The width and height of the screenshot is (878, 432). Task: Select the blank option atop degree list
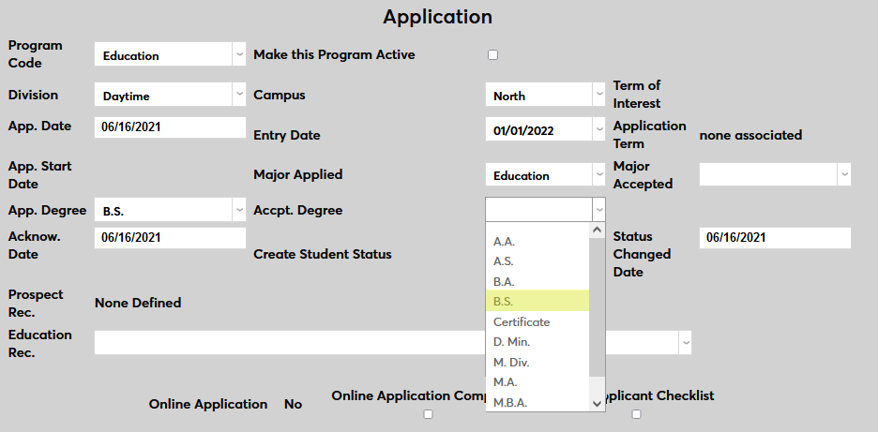coord(537,227)
